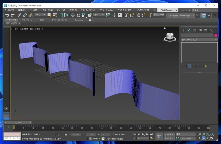The image size is (221, 144).
Task: Toggle Show End Result button
Action: coord(190,66)
